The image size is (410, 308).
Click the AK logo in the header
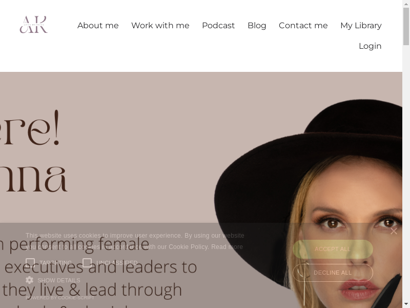(33, 25)
